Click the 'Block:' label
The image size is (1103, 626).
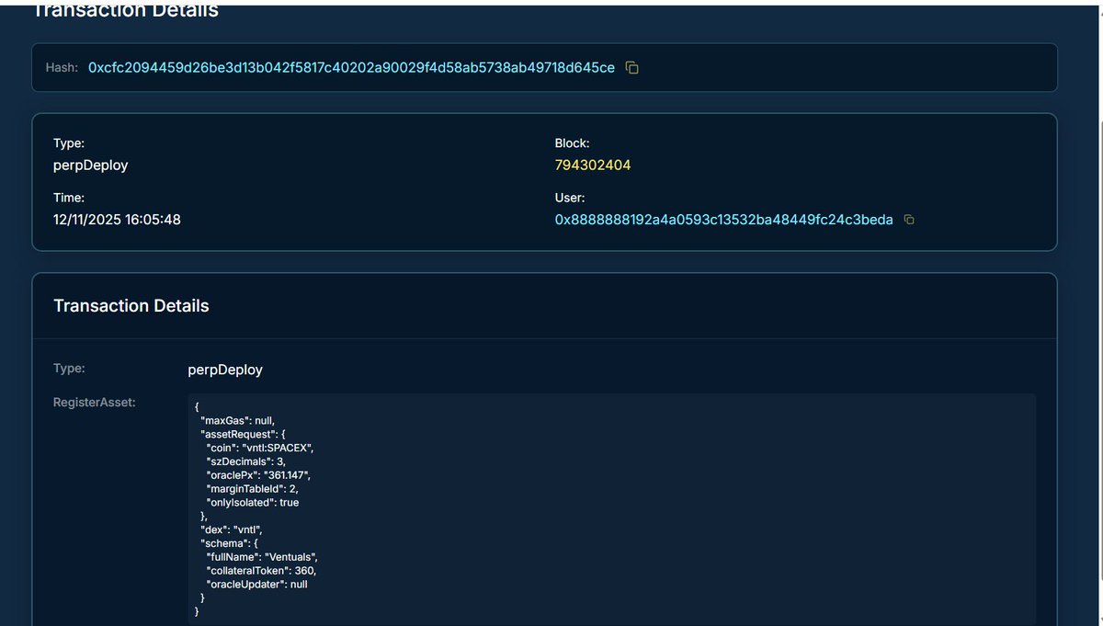(x=572, y=143)
